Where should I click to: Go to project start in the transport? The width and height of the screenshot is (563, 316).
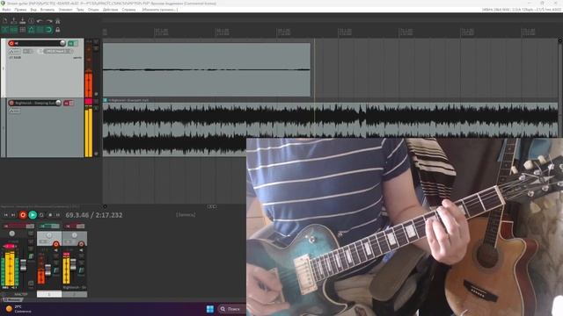[6, 215]
